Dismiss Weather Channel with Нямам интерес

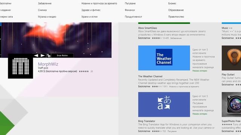pos(200,71)
